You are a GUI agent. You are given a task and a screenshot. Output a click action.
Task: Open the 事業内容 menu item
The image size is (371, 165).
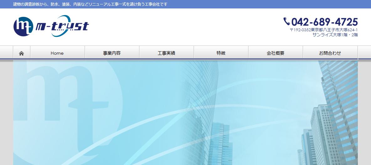pos(112,53)
